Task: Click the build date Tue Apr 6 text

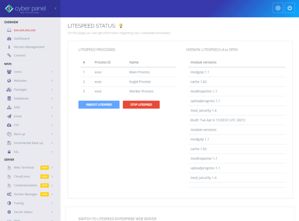Action: coord(218,120)
